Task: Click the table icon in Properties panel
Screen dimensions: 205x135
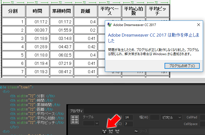Action: click(75, 120)
